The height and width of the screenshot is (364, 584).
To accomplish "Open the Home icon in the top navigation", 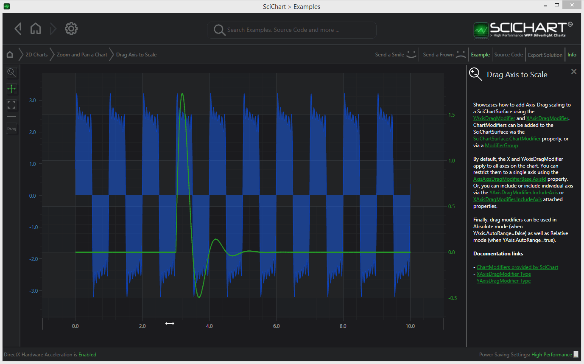I will (36, 29).
